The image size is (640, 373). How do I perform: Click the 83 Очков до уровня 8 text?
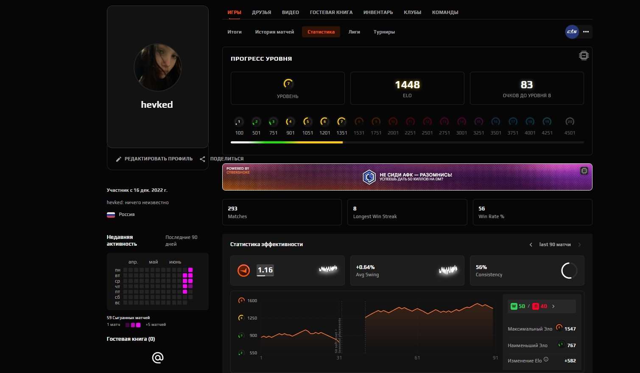527,96
